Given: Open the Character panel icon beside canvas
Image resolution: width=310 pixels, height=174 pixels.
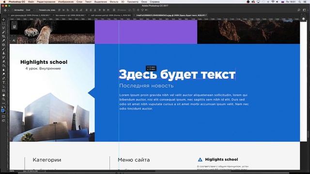Looking at the screenshot, I should click(x=14, y=41).
